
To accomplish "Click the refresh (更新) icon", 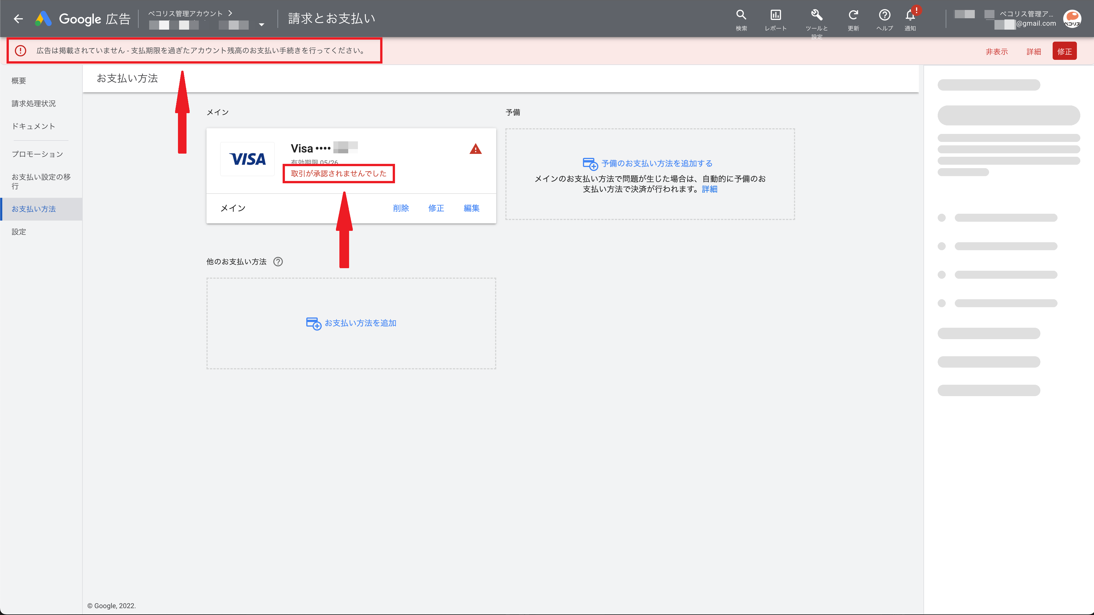I will point(853,15).
